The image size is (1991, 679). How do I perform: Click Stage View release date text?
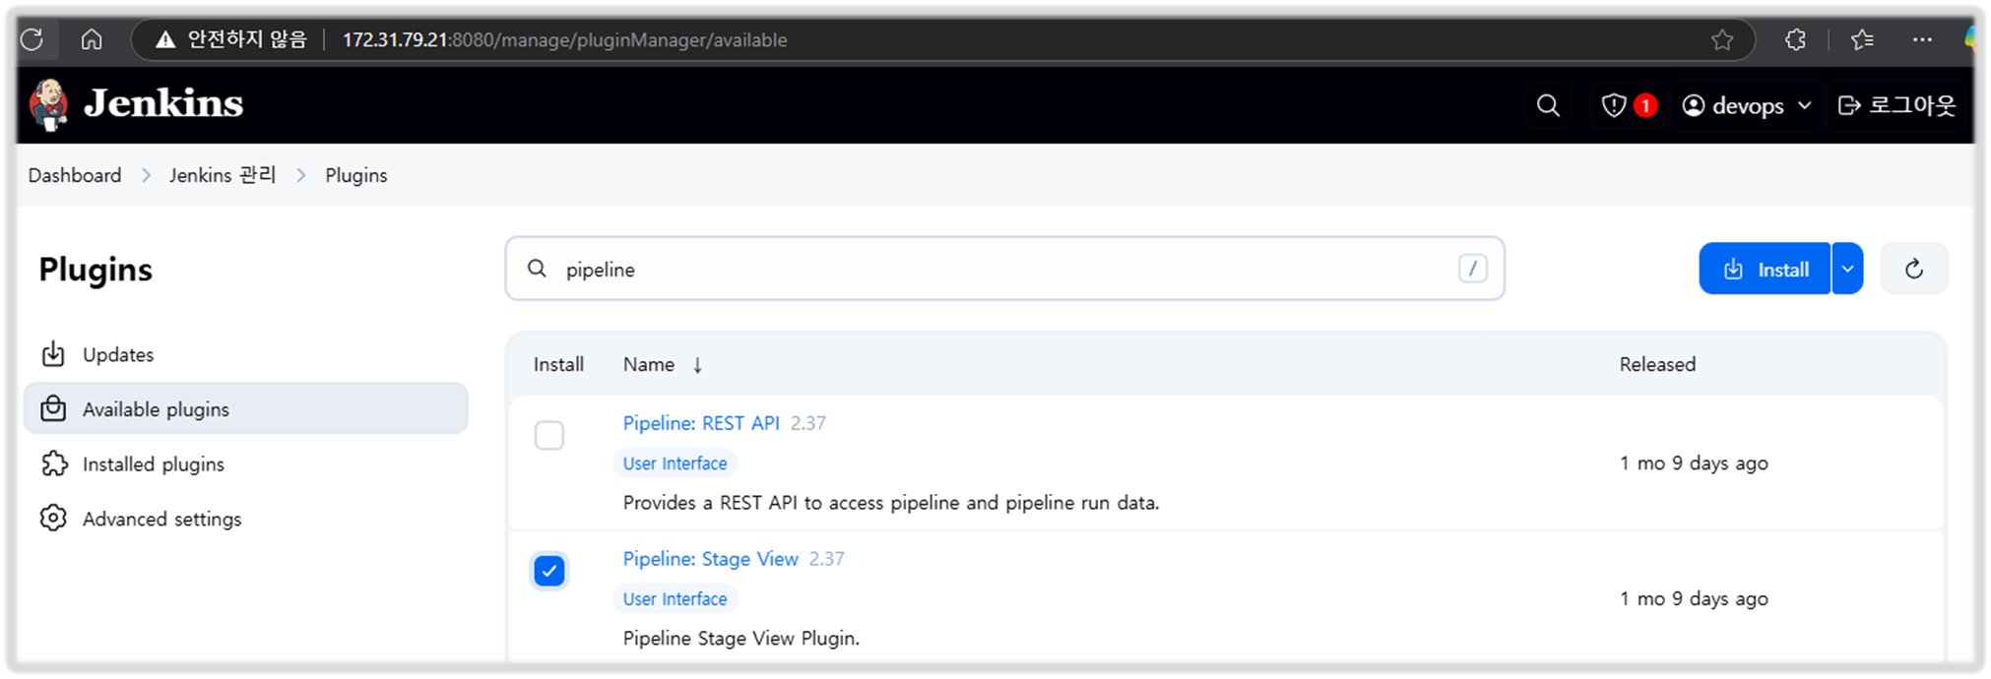tap(1694, 598)
